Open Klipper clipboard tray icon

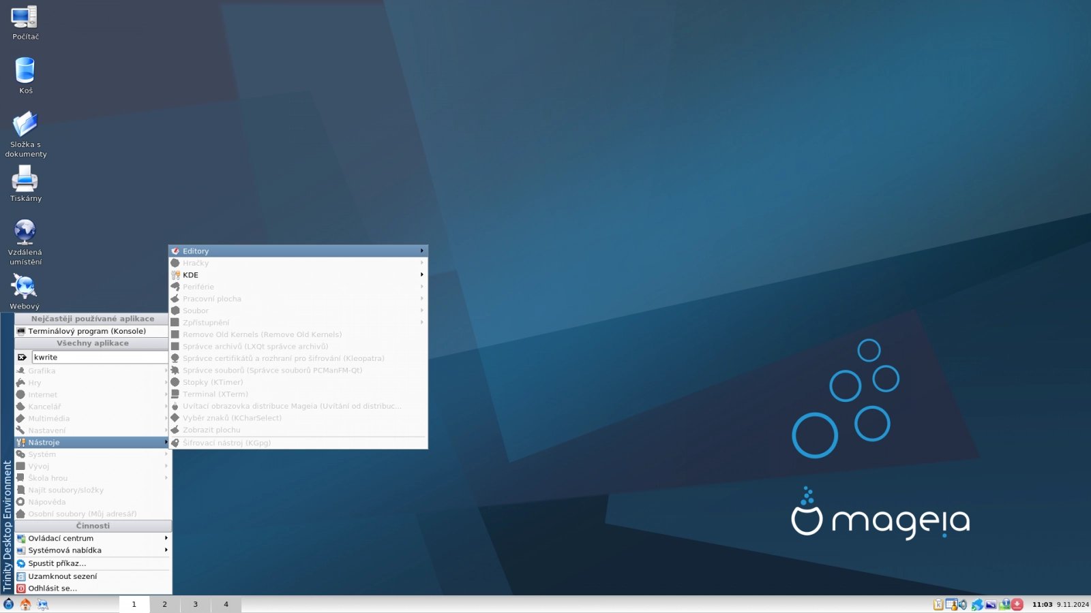[938, 604]
